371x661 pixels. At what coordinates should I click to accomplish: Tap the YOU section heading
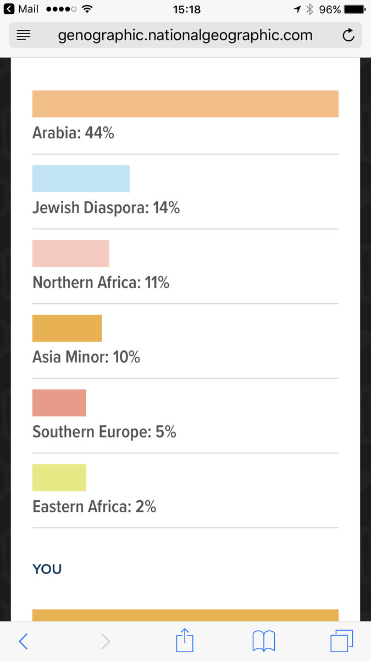click(47, 569)
